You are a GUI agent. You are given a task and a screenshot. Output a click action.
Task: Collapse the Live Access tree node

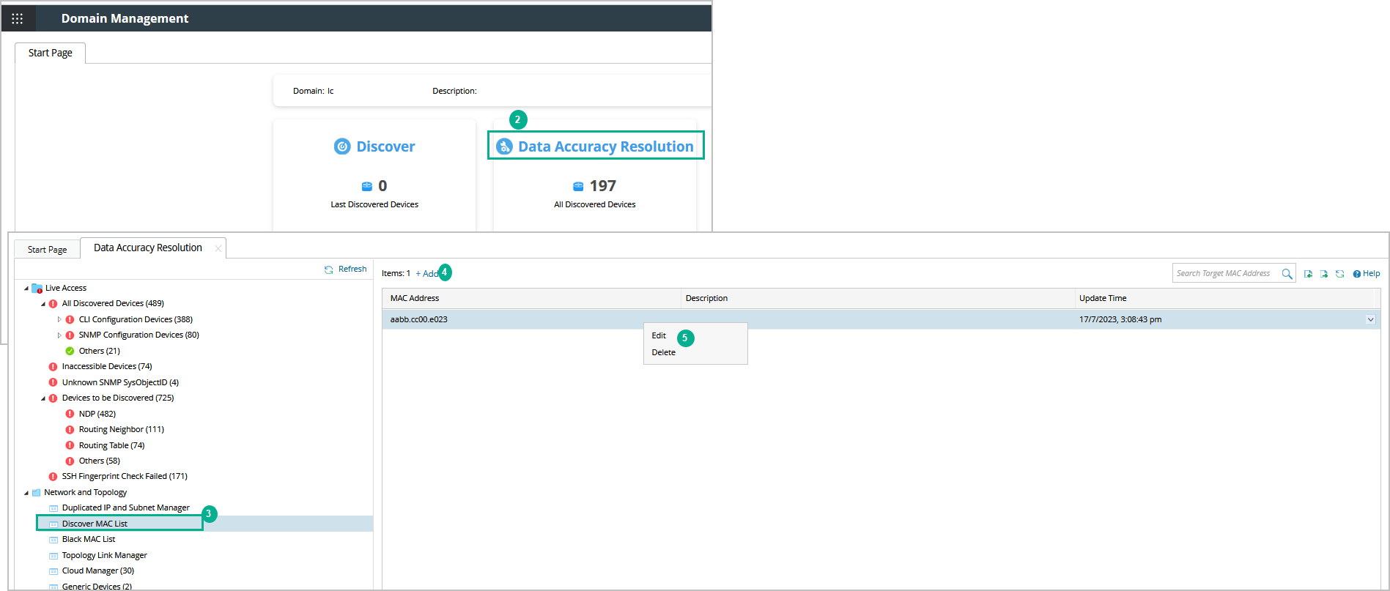click(x=26, y=289)
